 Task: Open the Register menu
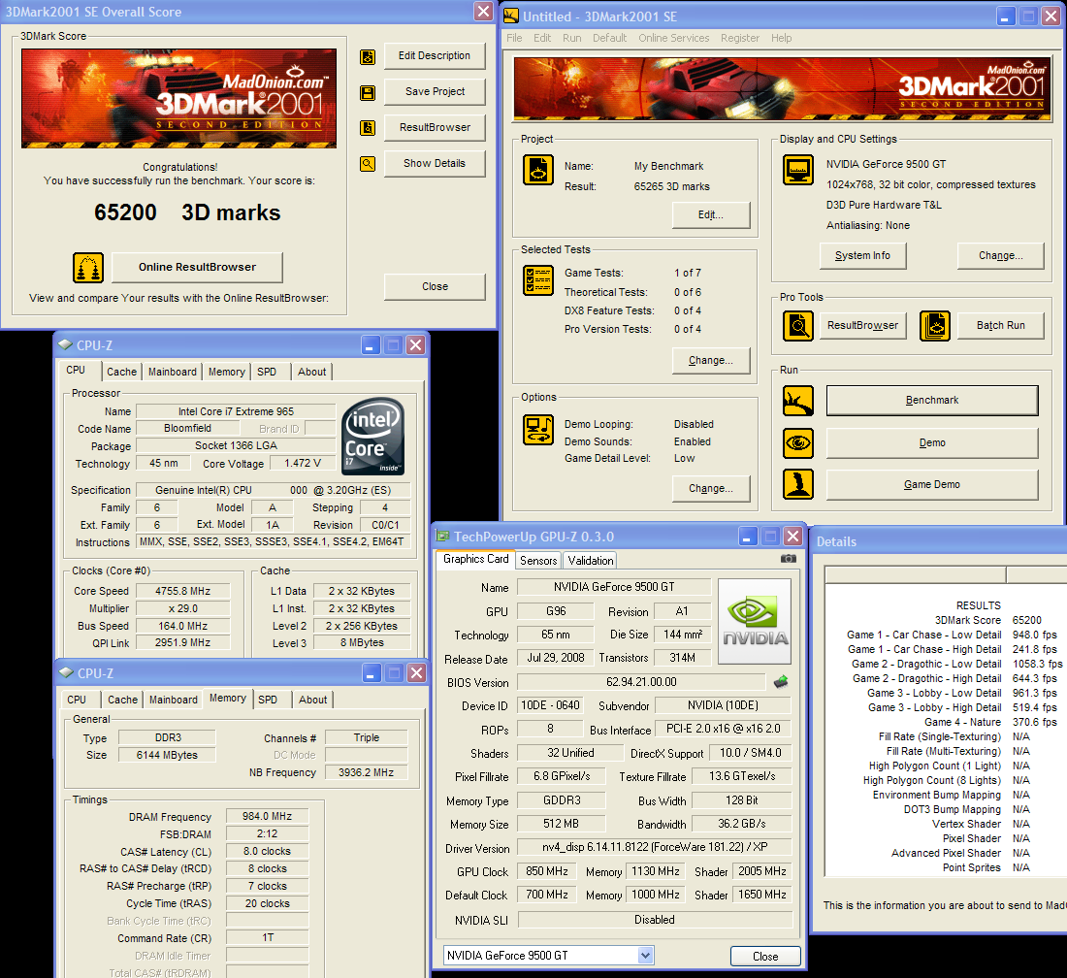[740, 38]
